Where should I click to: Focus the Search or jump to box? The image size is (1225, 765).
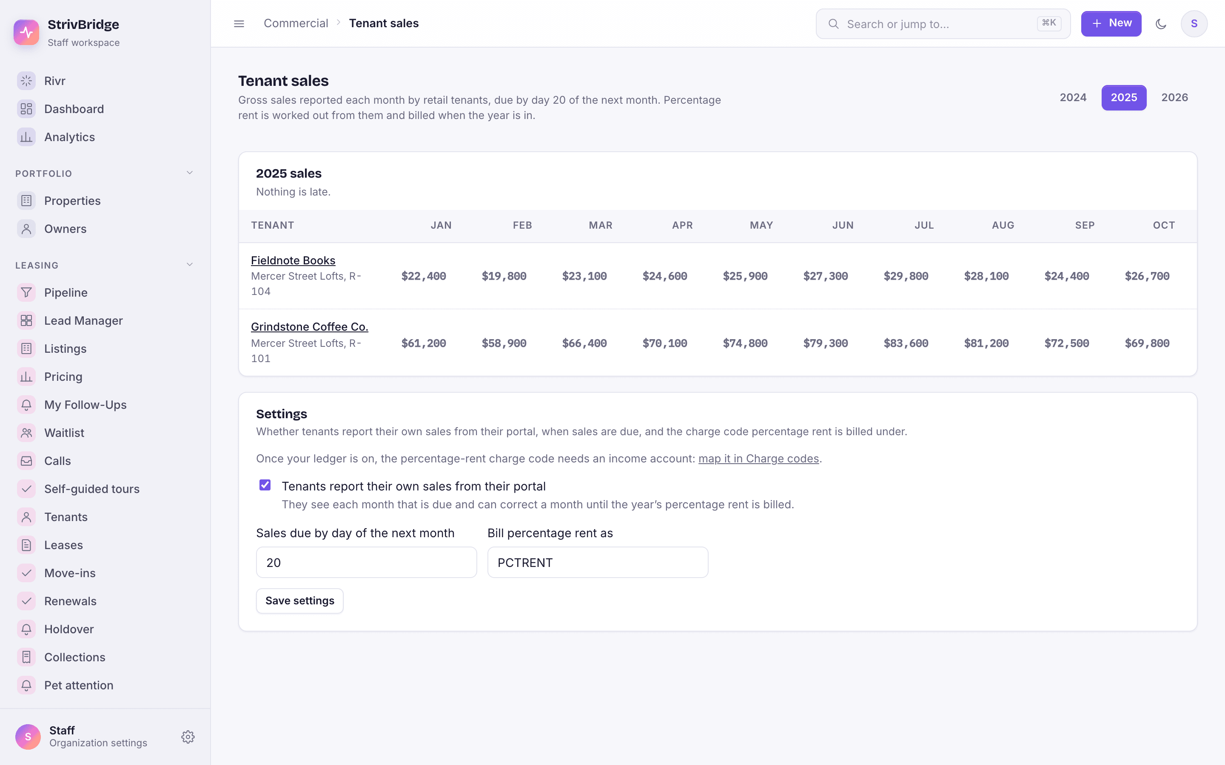pos(943,24)
